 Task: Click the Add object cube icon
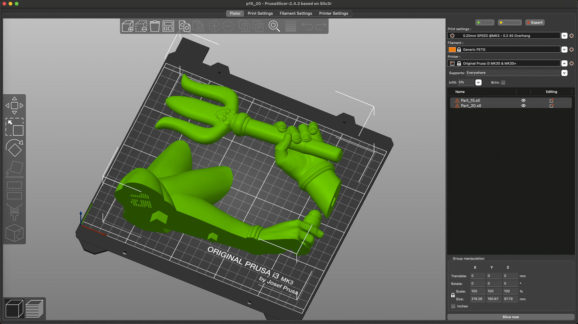pos(128,26)
